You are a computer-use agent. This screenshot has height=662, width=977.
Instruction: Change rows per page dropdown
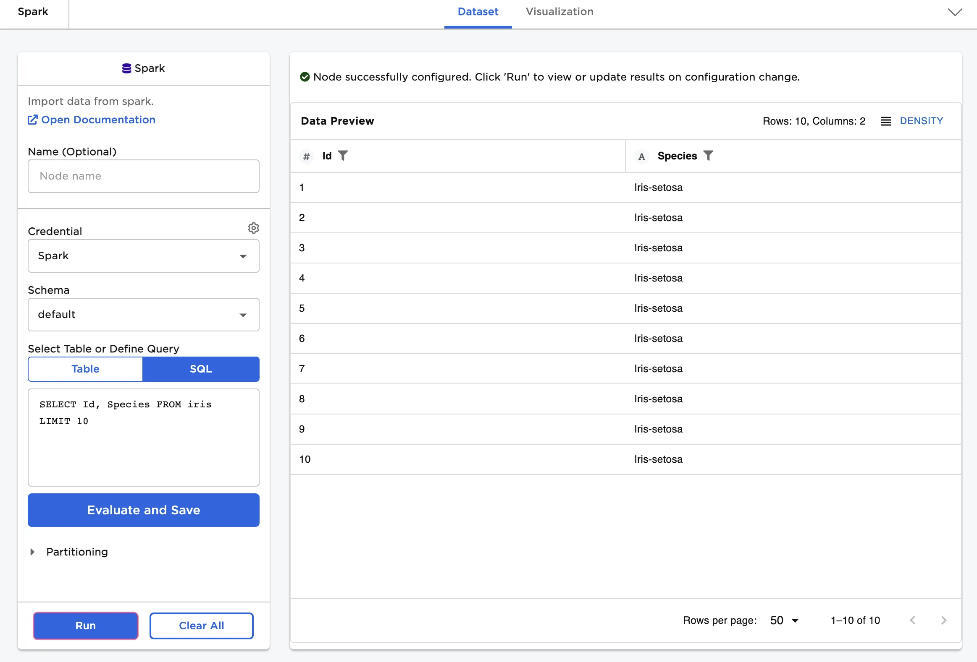click(x=784, y=620)
